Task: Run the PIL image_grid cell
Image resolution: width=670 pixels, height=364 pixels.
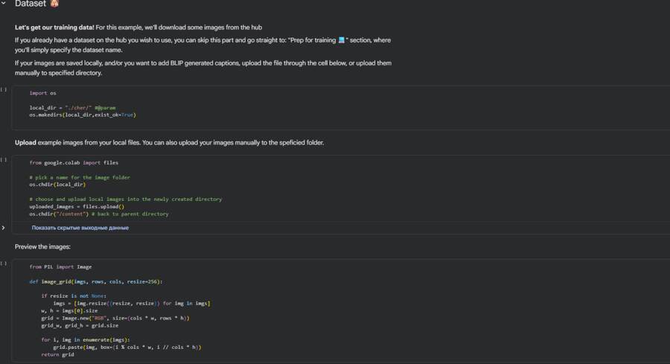Action: pos(4,264)
